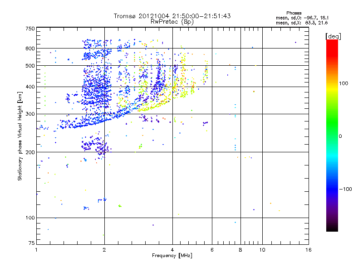Image resolution: width=363 pixels, height=272 pixels.
Task: Click the 'Stationary phase Virtual Height [km]' axis title
Action: [20, 136]
